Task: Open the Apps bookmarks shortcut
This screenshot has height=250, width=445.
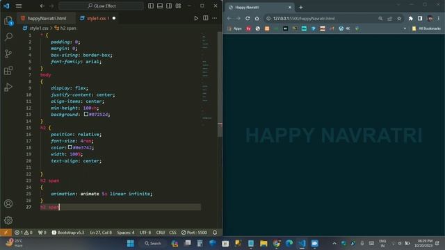Action: point(234,28)
